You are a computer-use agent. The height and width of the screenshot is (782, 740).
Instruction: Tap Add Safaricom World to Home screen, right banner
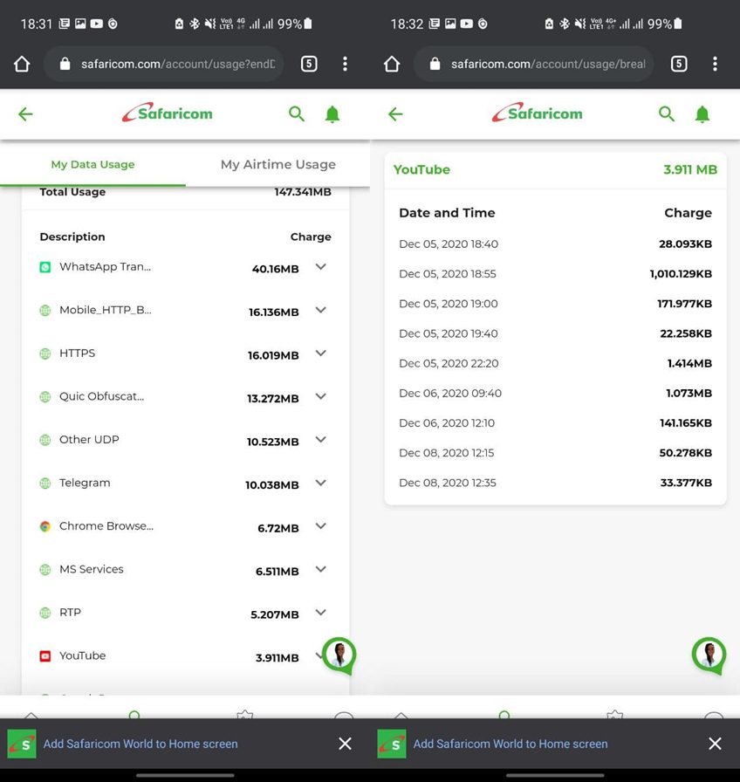tap(510, 744)
